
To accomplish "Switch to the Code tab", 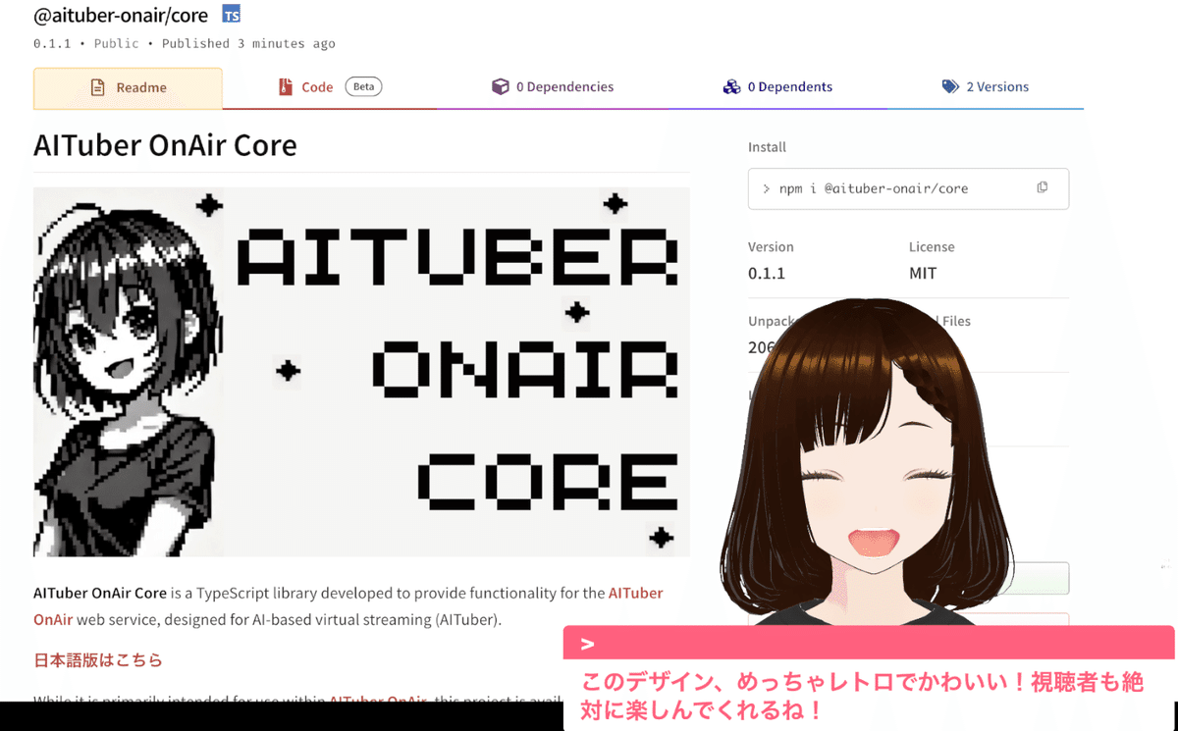I will [x=316, y=86].
